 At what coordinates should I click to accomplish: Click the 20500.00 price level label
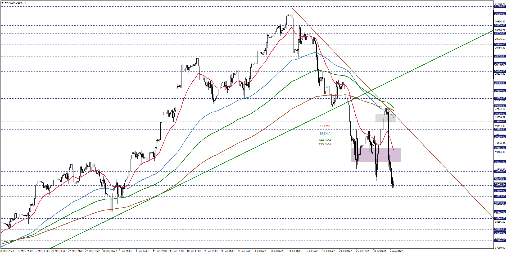(x=500, y=45)
